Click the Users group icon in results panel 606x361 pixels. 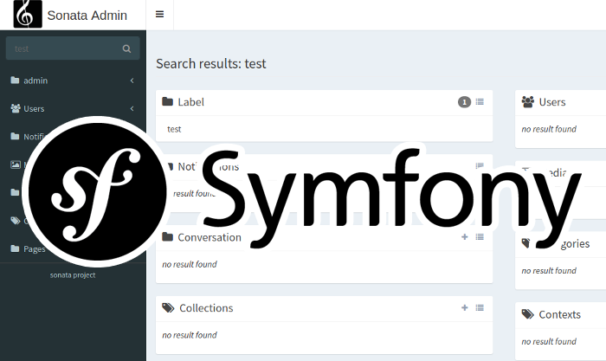(x=528, y=102)
